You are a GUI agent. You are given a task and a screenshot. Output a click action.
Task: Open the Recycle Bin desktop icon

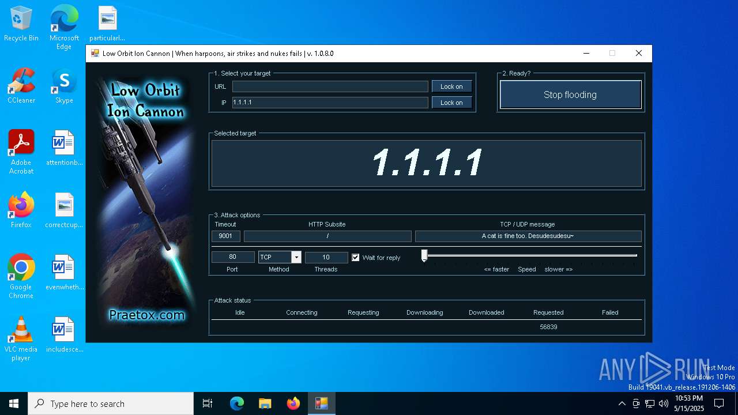point(21,24)
